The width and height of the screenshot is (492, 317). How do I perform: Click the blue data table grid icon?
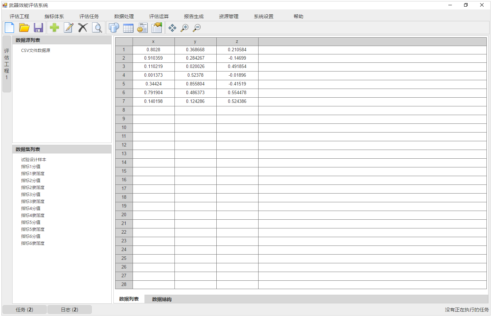pos(128,28)
